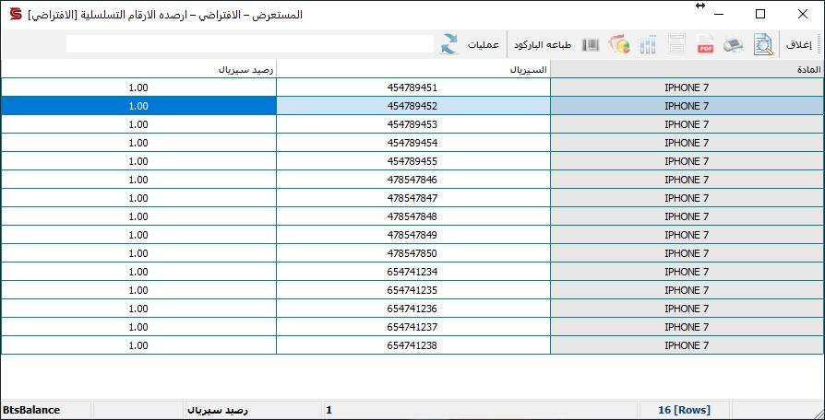Image resolution: width=825 pixels, height=420 pixels.
Task: Select serial cell 654741238
Action: [x=413, y=344]
